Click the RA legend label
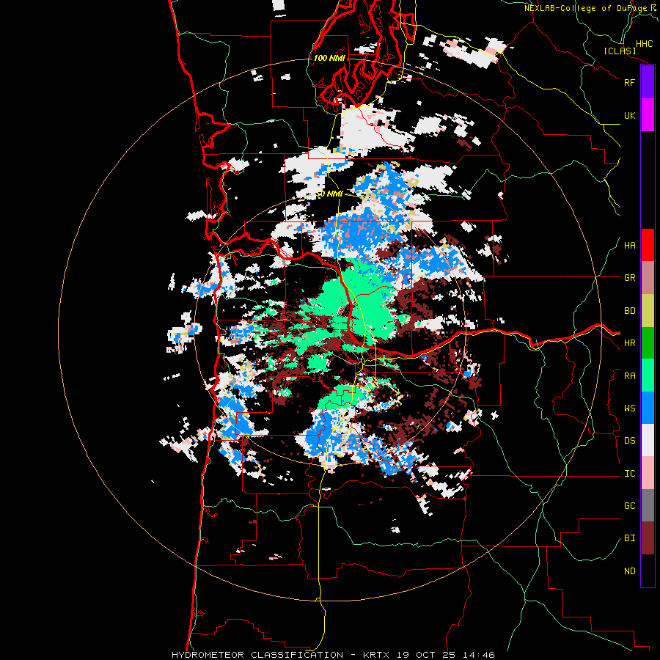Image resolution: width=660 pixels, height=660 pixels. (x=629, y=376)
